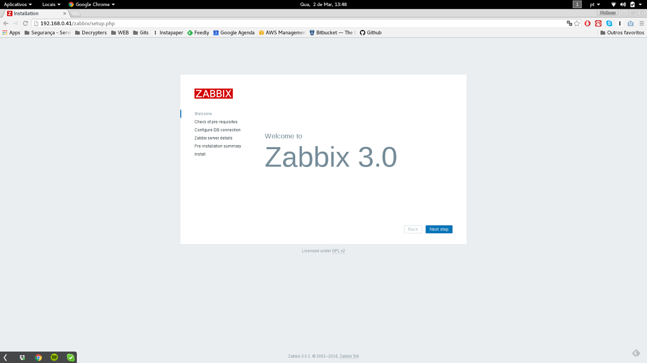Click the Opera-style red O extension icon
647x363 pixels.
(x=588, y=23)
